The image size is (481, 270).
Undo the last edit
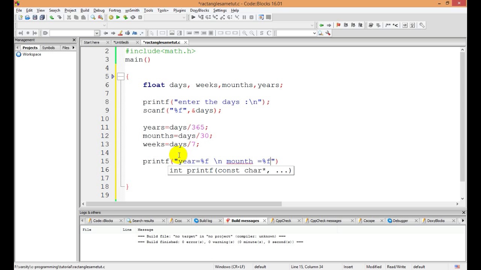52,17
